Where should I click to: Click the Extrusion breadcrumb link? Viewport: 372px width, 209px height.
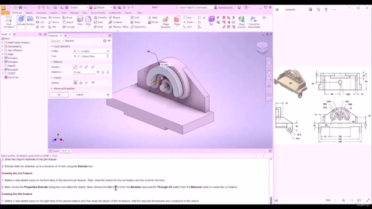(x=56, y=41)
